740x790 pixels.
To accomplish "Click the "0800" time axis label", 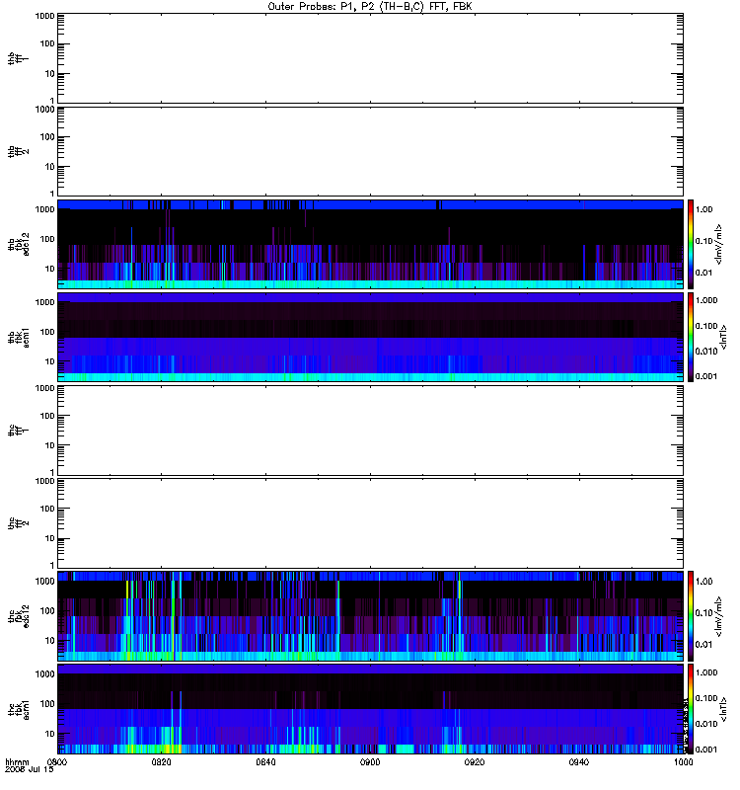I will pyautogui.click(x=57, y=761).
